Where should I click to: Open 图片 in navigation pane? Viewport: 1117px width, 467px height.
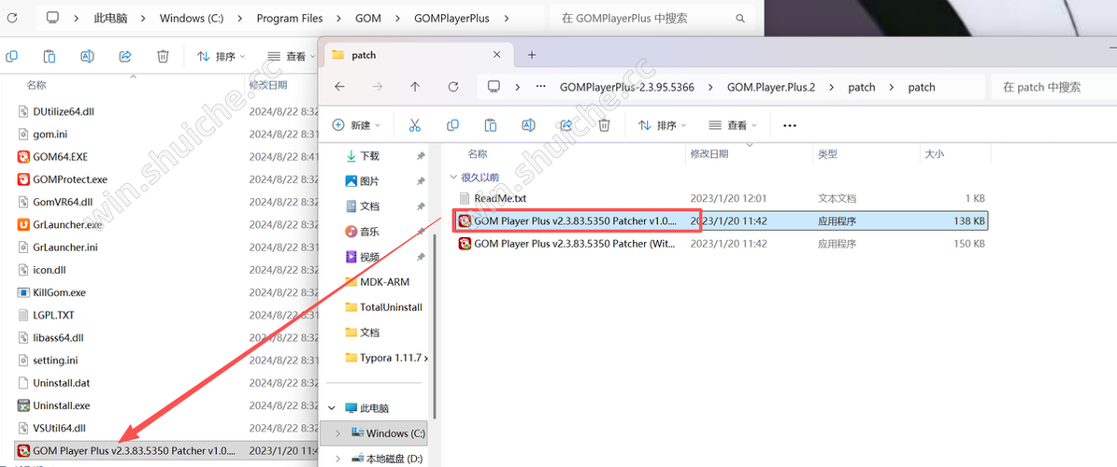[362, 181]
